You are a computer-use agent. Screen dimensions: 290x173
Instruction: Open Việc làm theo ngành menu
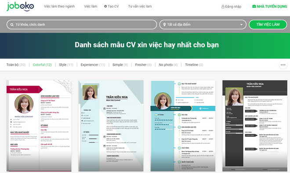tap(59, 6)
